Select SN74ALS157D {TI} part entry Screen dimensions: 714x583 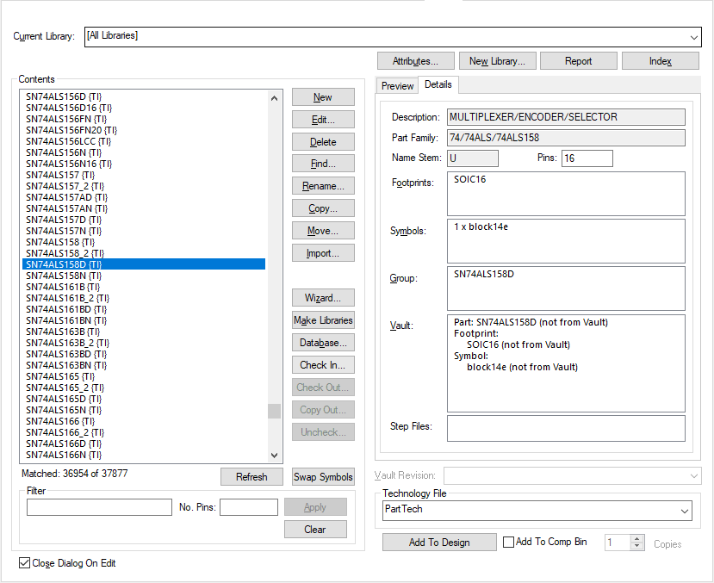pos(64,220)
